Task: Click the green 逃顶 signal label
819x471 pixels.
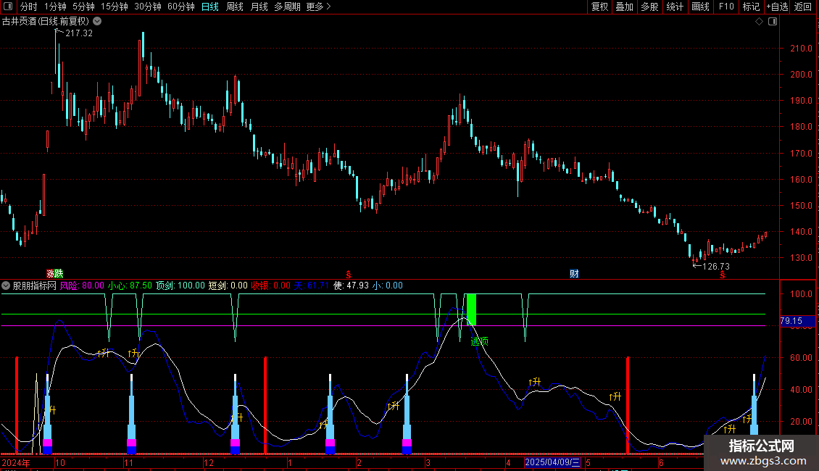Action: [479, 341]
